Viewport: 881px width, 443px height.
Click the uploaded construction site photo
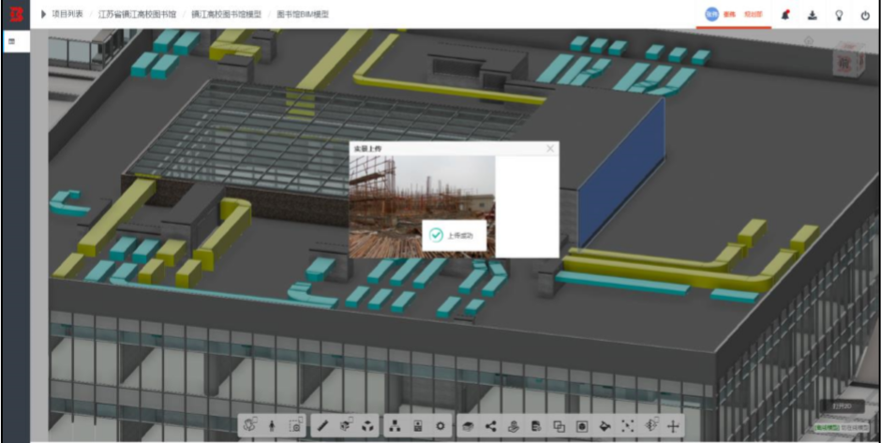click(x=422, y=207)
